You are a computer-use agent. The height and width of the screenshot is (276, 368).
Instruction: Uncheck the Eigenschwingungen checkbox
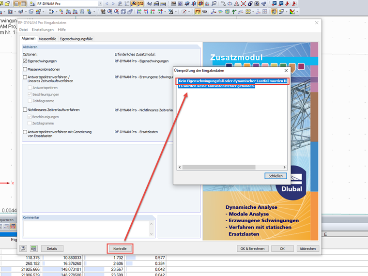pyautogui.click(x=25, y=61)
